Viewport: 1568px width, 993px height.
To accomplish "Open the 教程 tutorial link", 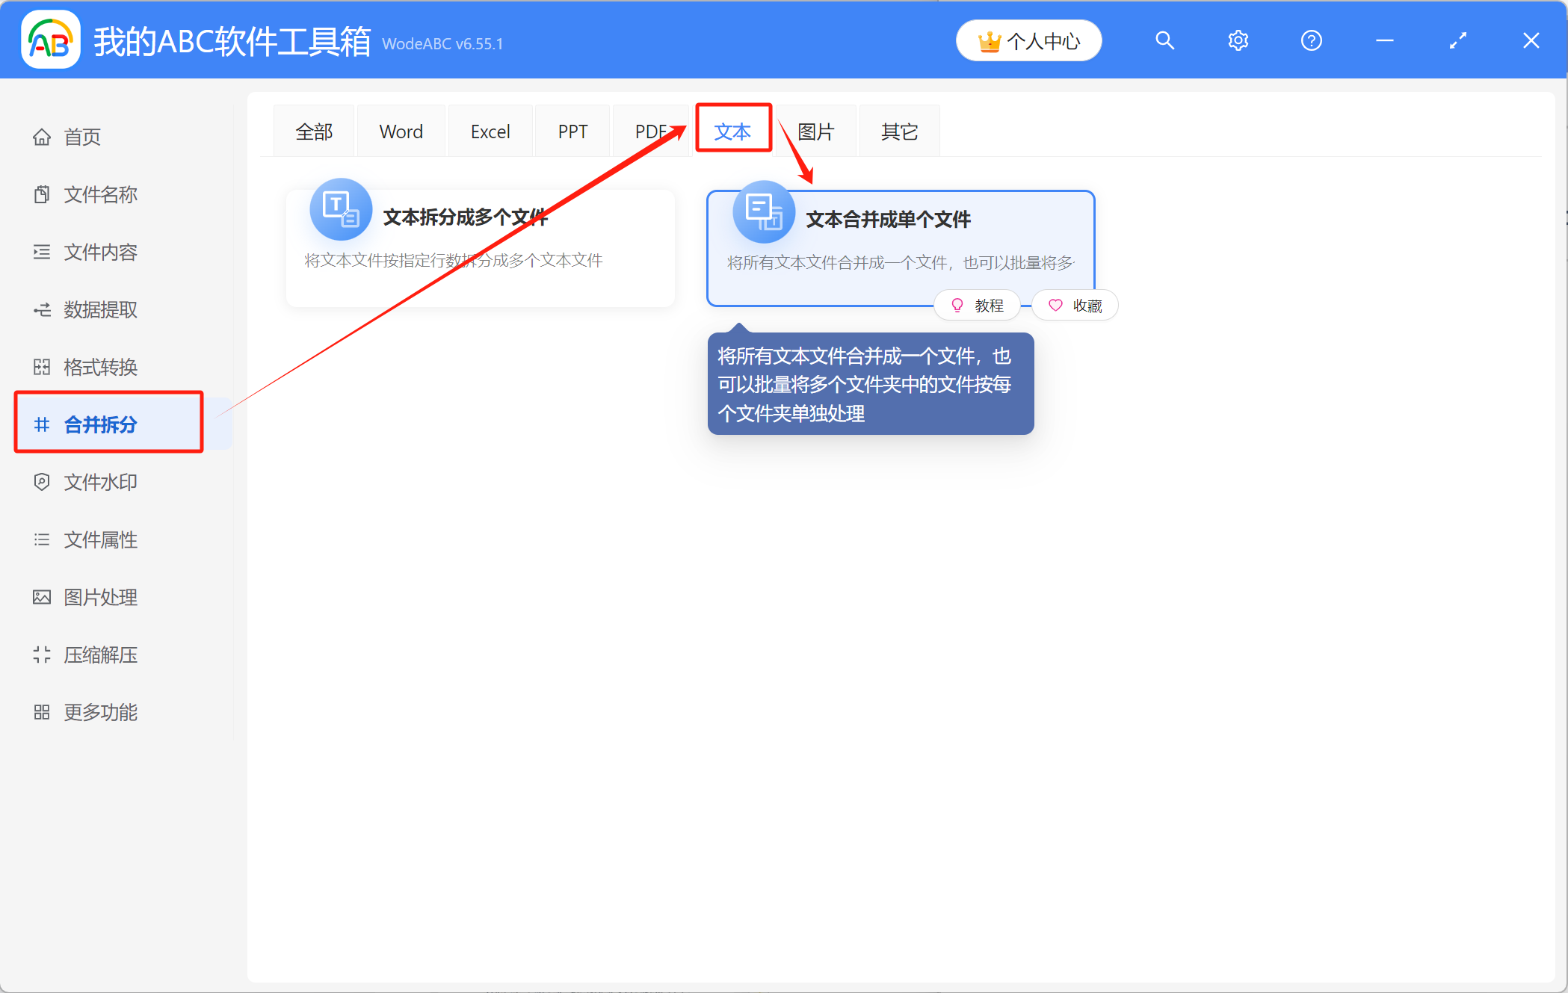I will 977,305.
